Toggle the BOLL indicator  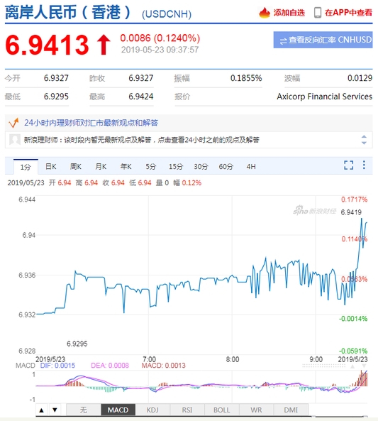tap(221, 410)
